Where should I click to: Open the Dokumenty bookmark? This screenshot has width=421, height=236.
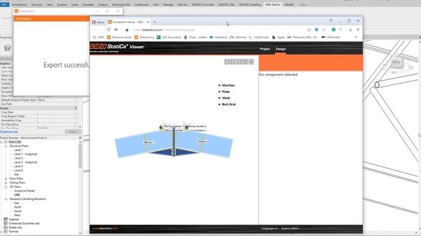click(x=144, y=37)
